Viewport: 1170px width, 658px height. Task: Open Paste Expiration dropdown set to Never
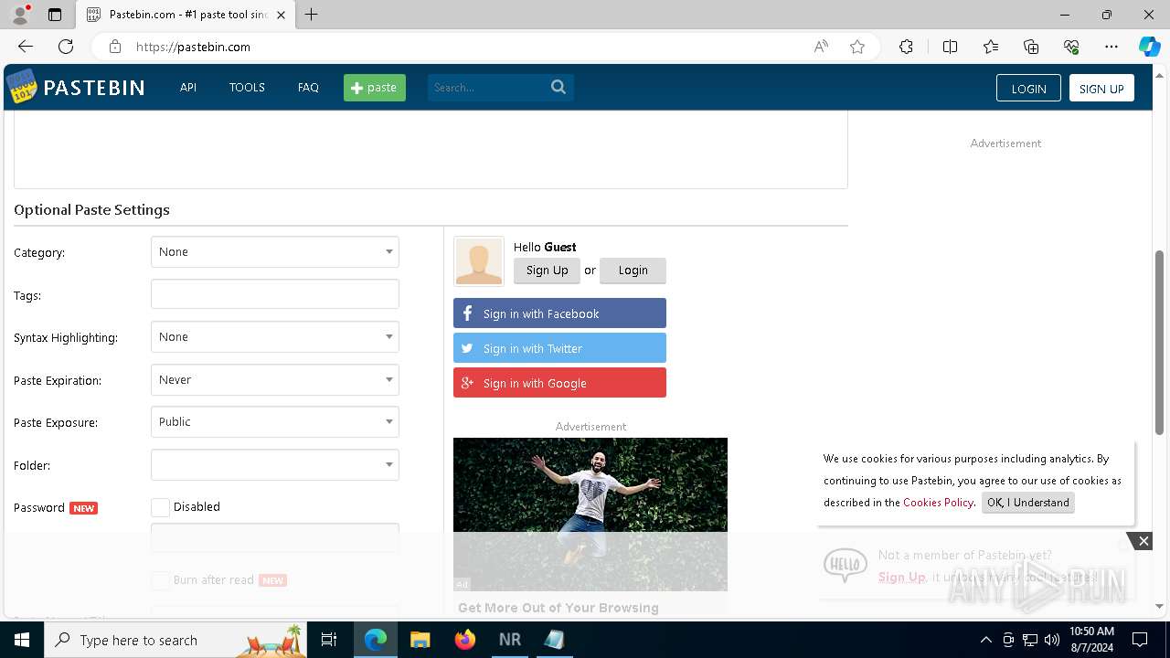click(275, 380)
